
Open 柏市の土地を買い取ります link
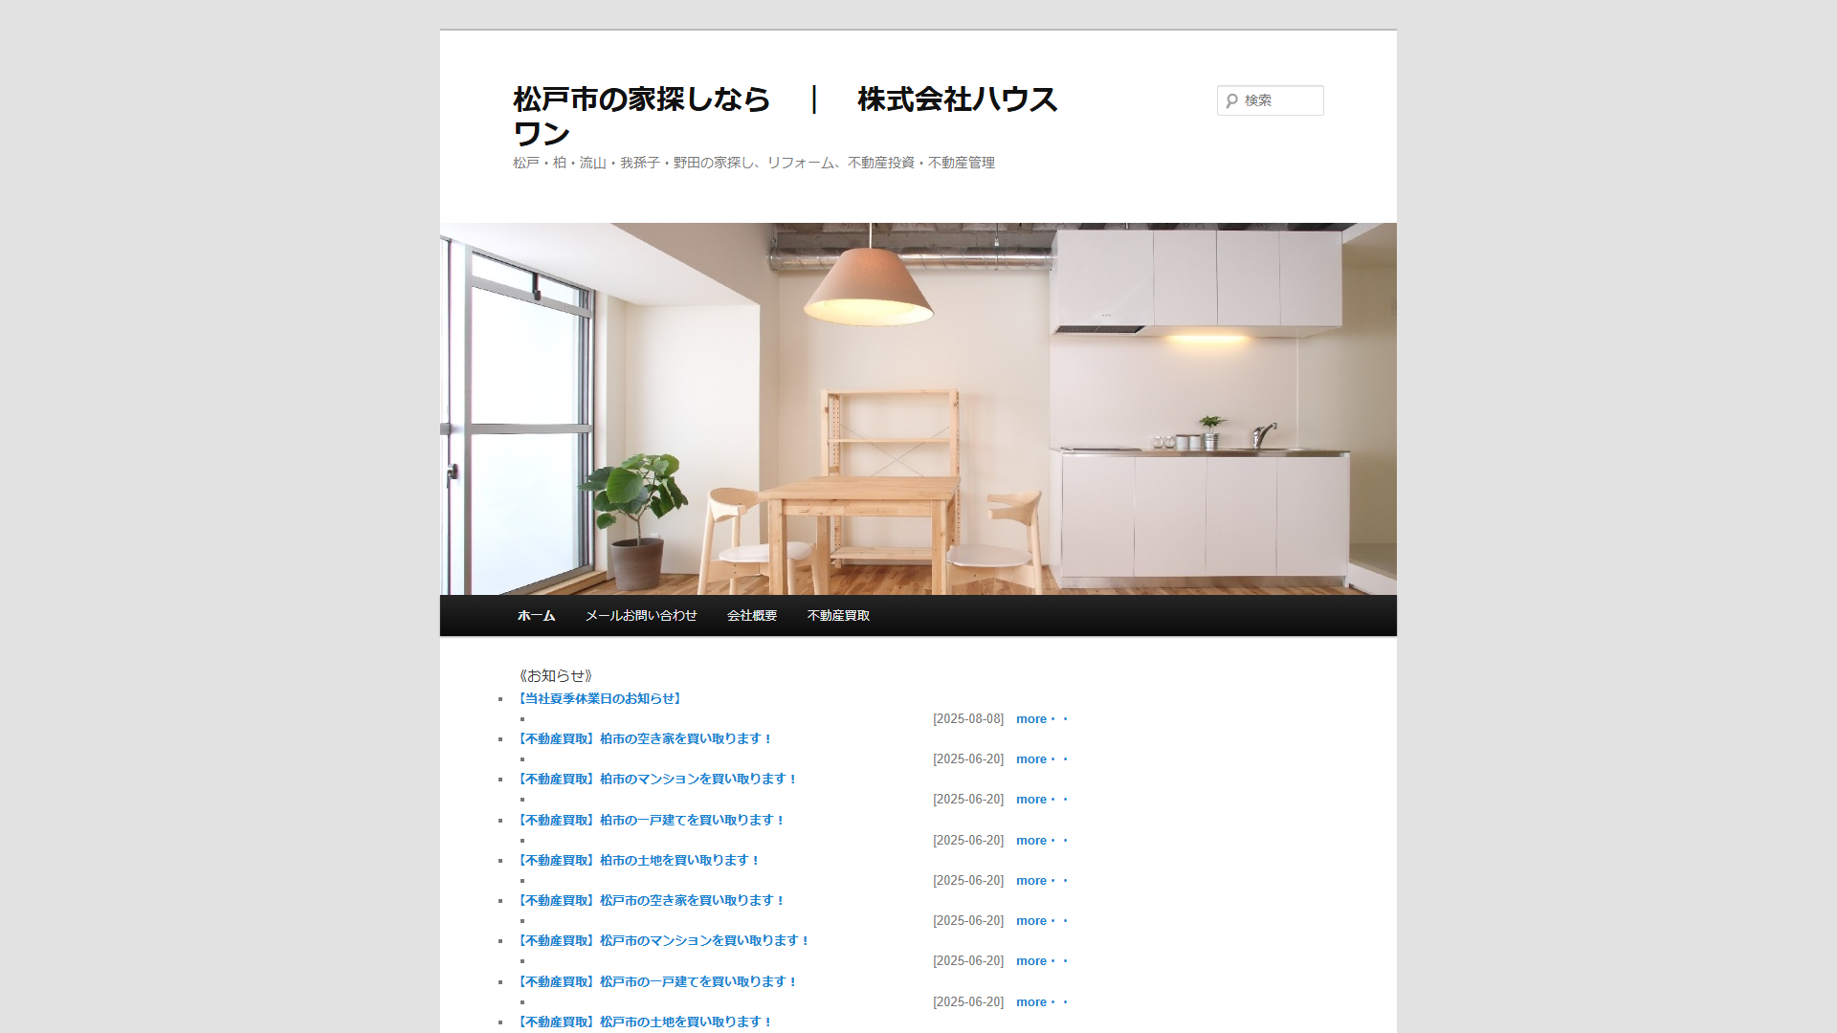tap(637, 861)
